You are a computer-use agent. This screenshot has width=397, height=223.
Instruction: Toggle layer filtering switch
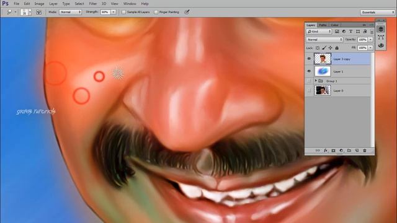click(x=372, y=32)
